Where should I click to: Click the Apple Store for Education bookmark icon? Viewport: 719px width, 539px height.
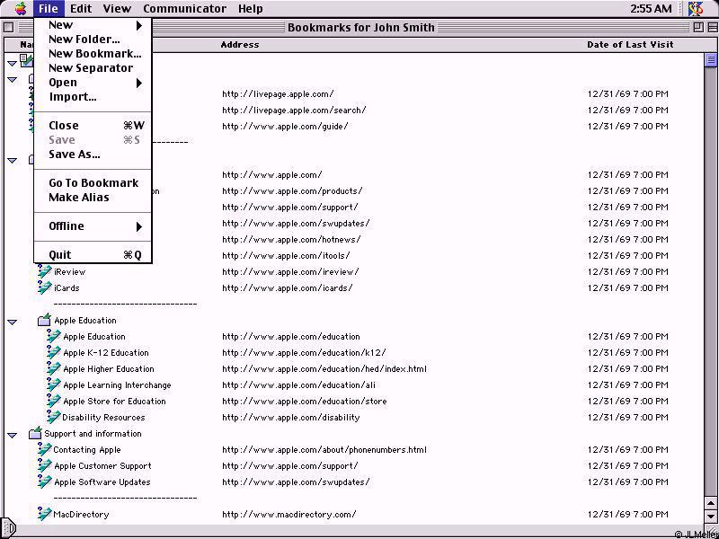click(54, 401)
